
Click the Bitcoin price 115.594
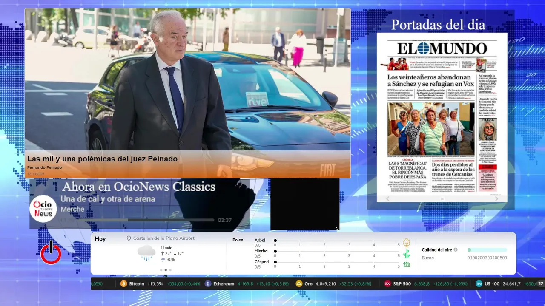tap(155, 284)
